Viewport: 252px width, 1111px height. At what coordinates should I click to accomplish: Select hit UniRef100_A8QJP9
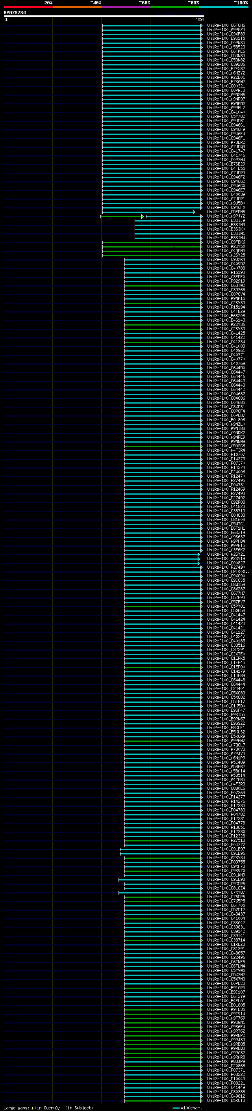(226, 1061)
